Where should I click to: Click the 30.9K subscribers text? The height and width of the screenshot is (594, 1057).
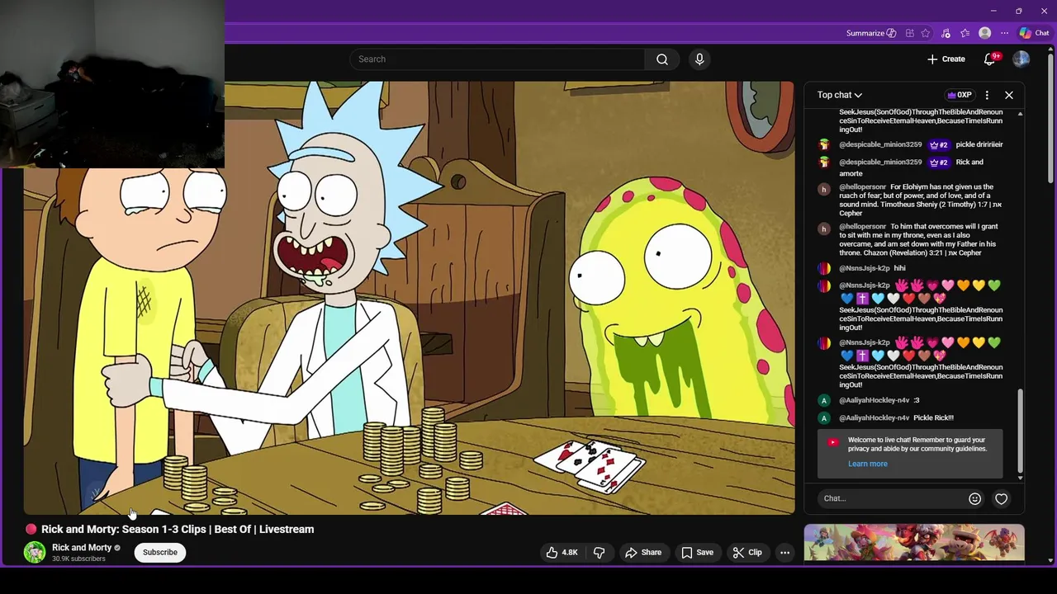click(x=78, y=559)
